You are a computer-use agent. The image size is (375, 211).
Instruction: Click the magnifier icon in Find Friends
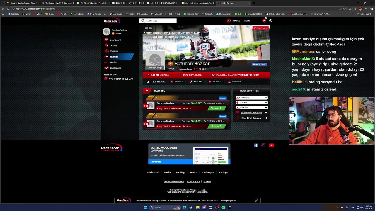pyautogui.click(x=143, y=21)
